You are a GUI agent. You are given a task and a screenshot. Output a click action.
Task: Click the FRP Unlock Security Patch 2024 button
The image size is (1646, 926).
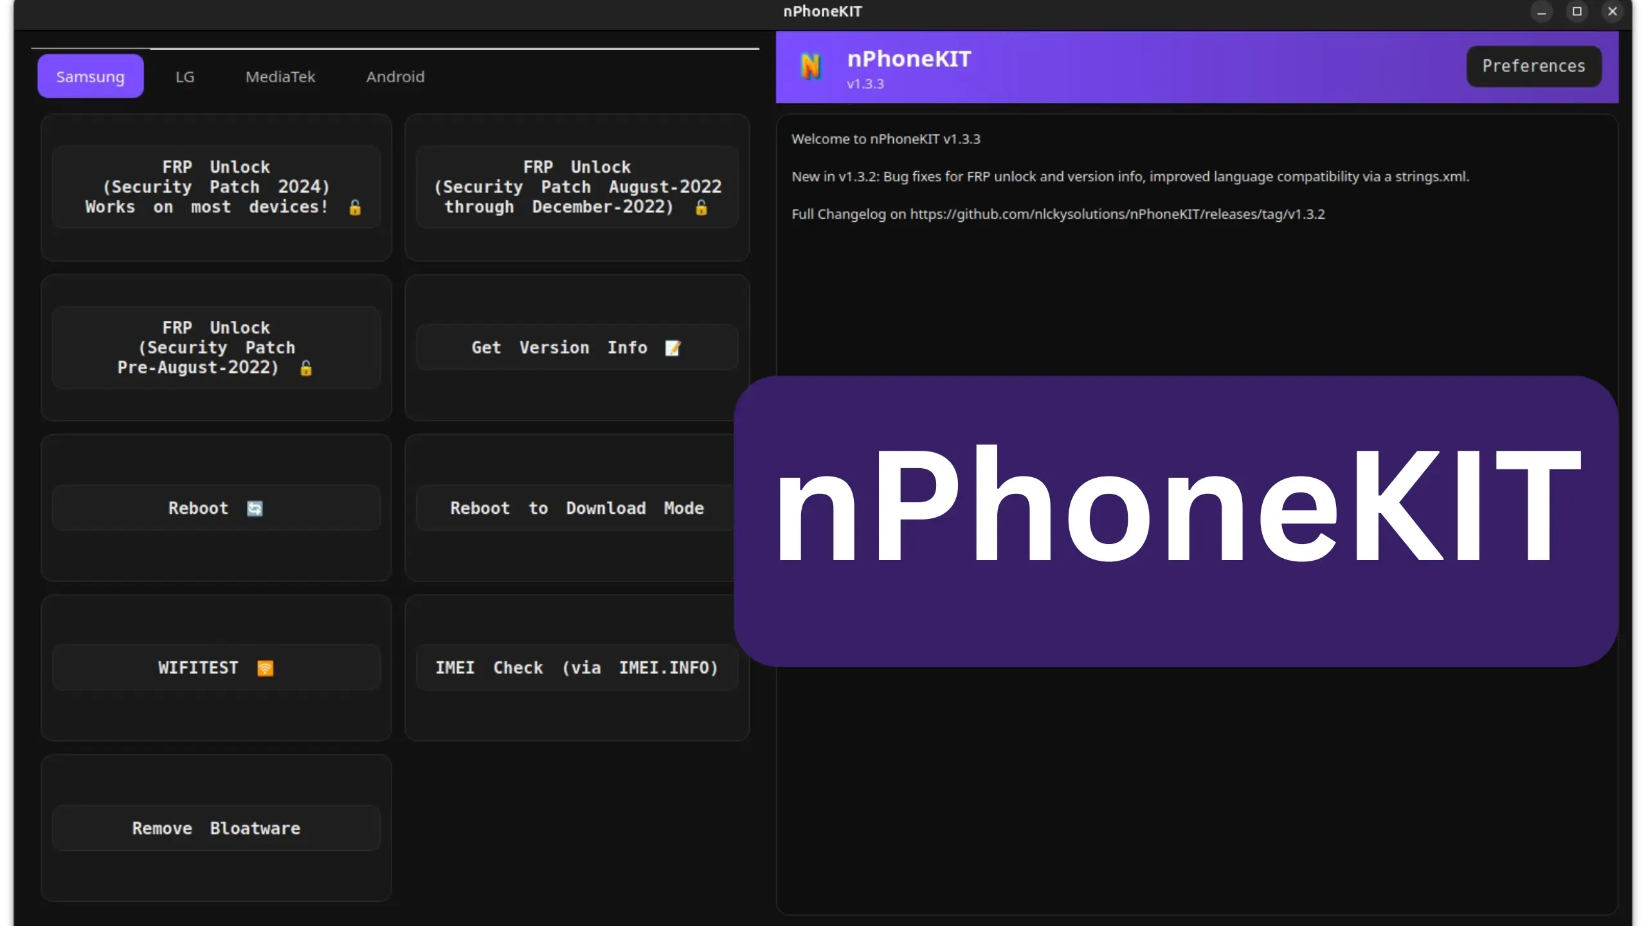pos(216,187)
